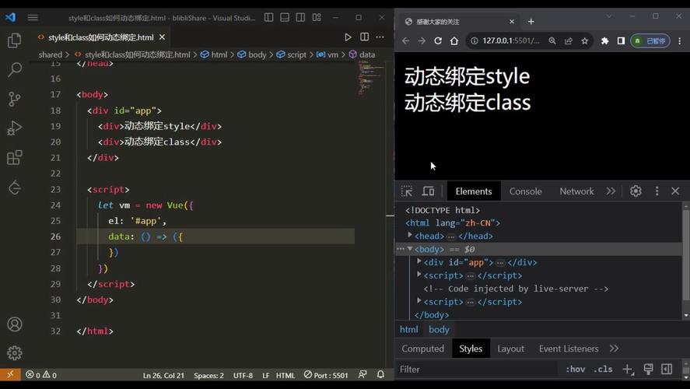Change the HTML language mode
This screenshot has height=389, width=690.
285,375
